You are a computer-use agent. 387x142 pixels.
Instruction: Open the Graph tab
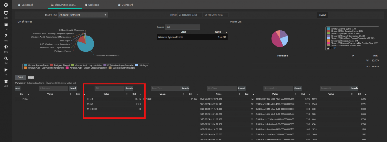pyautogui.click(x=31, y=77)
